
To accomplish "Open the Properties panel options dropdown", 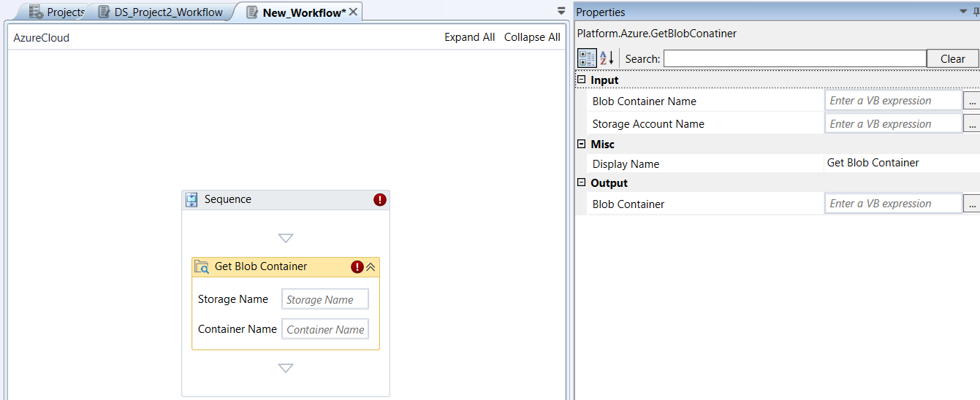I will coord(962,12).
